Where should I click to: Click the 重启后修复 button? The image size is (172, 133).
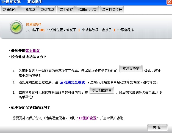[x=131, y=69]
